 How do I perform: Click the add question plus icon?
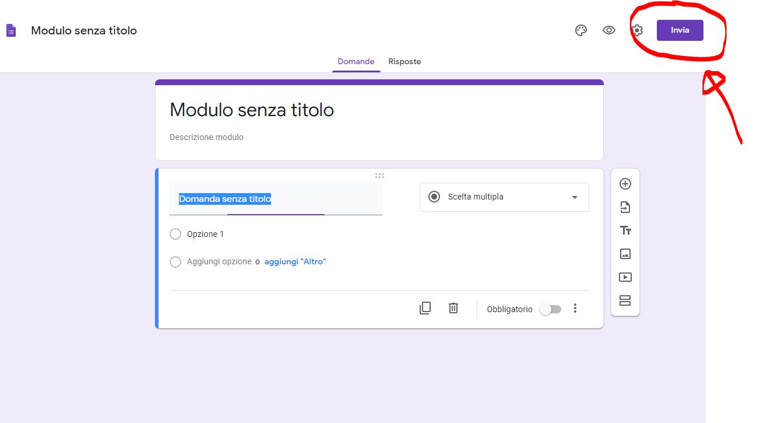click(625, 184)
